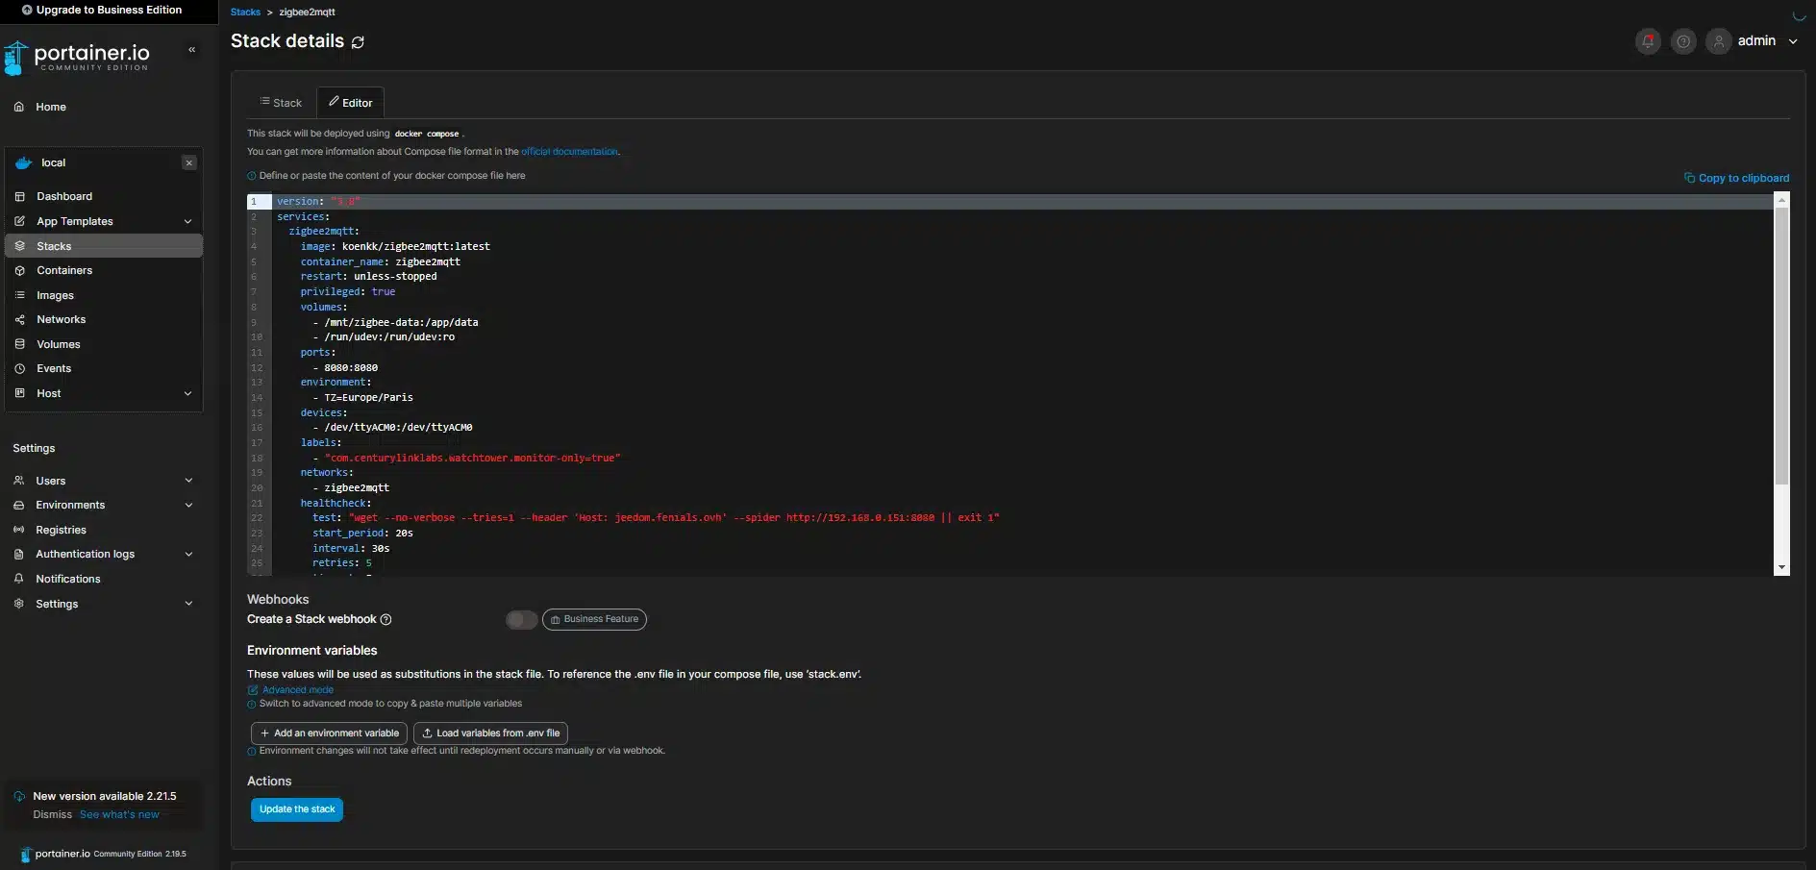Screen dimensions: 1816x870
Task: Click the Business Feature badge
Action: pos(594,620)
